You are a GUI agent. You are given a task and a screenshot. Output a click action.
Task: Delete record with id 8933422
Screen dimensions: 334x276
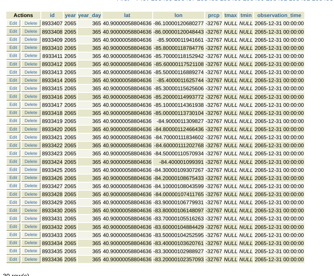[31, 145]
